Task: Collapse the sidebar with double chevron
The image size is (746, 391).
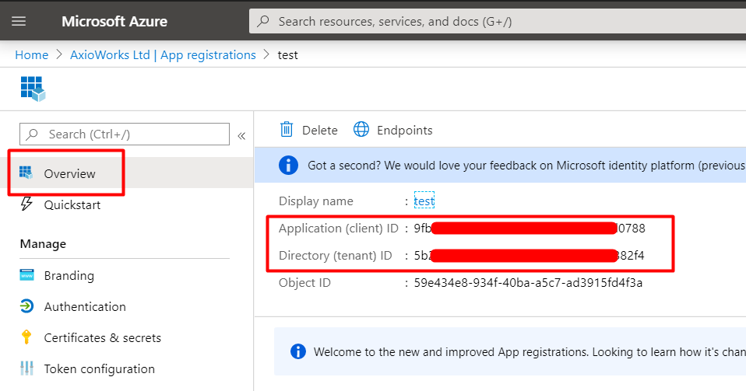Action: 241,136
